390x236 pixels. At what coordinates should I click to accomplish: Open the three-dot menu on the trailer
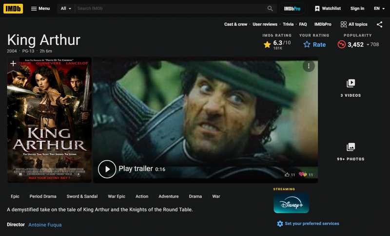tap(309, 66)
